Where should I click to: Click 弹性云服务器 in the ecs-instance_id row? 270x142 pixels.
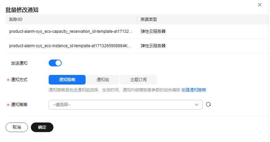[x=153, y=46]
